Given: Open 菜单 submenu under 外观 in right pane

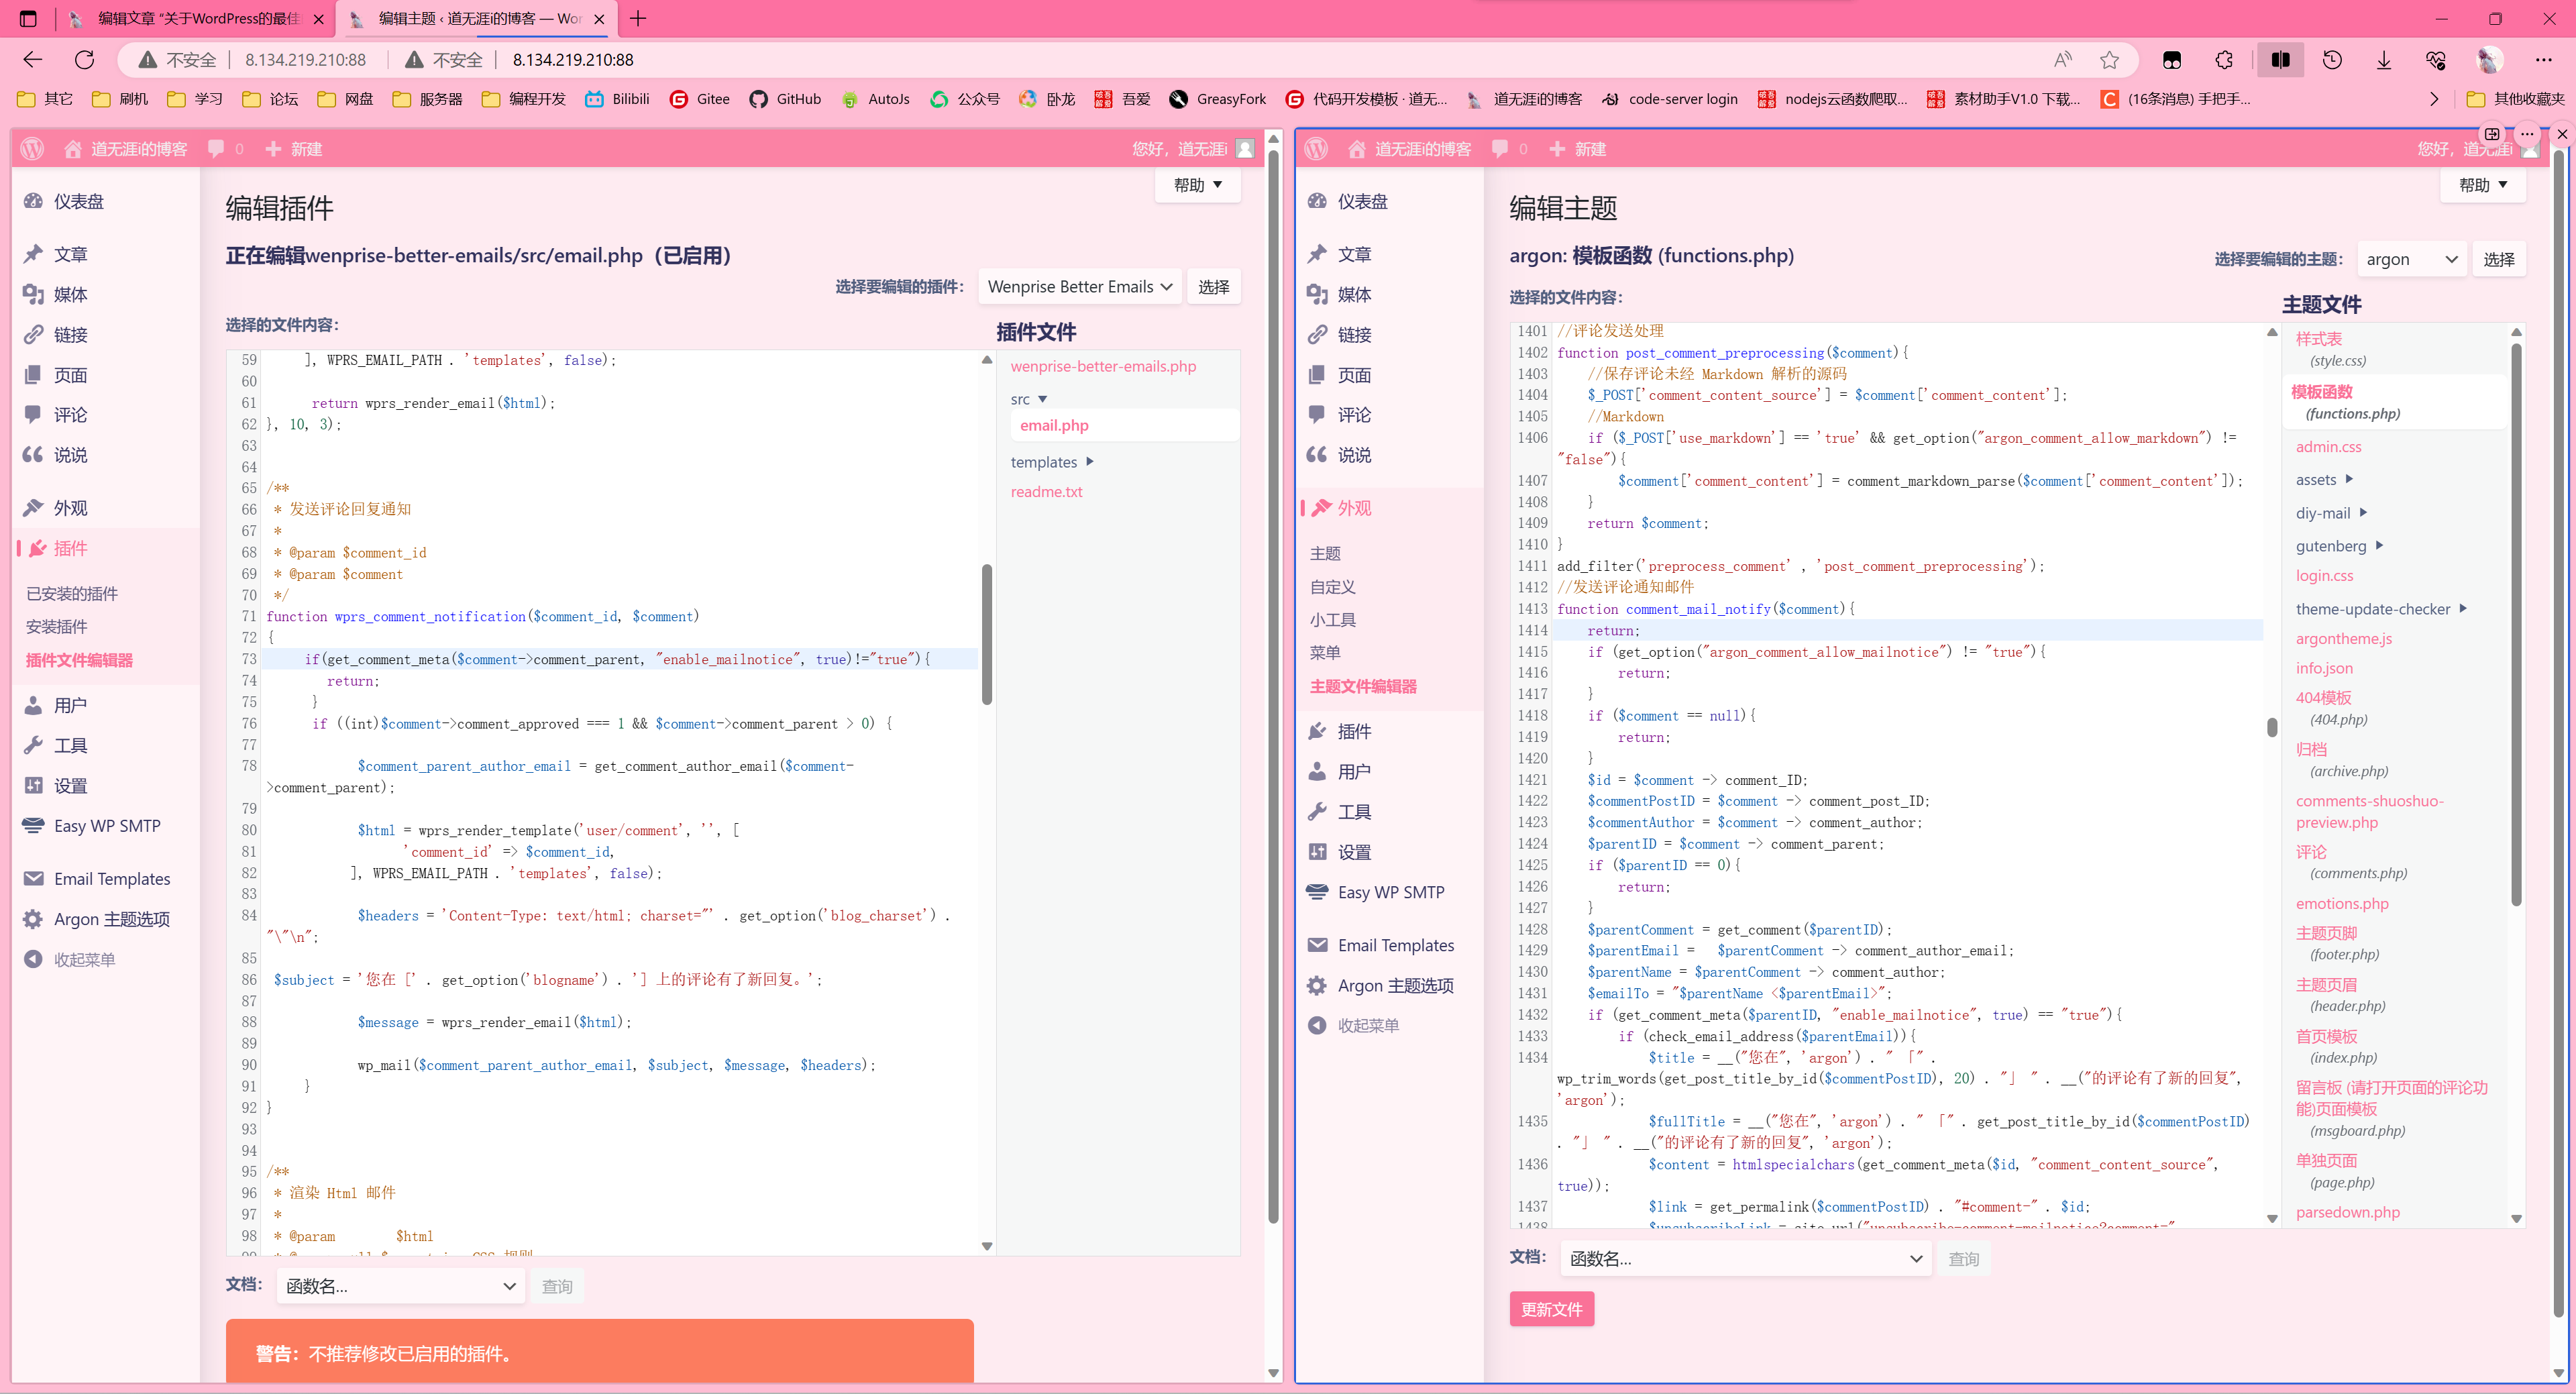Looking at the screenshot, I should click(1325, 653).
